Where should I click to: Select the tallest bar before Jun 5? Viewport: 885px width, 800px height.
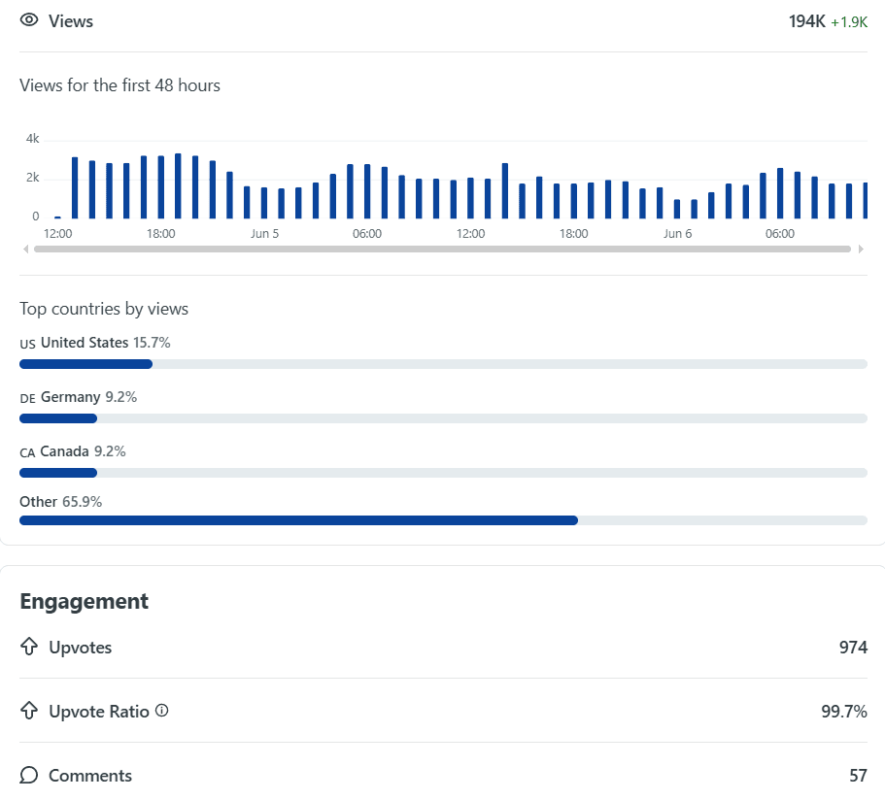pyautogui.click(x=178, y=185)
